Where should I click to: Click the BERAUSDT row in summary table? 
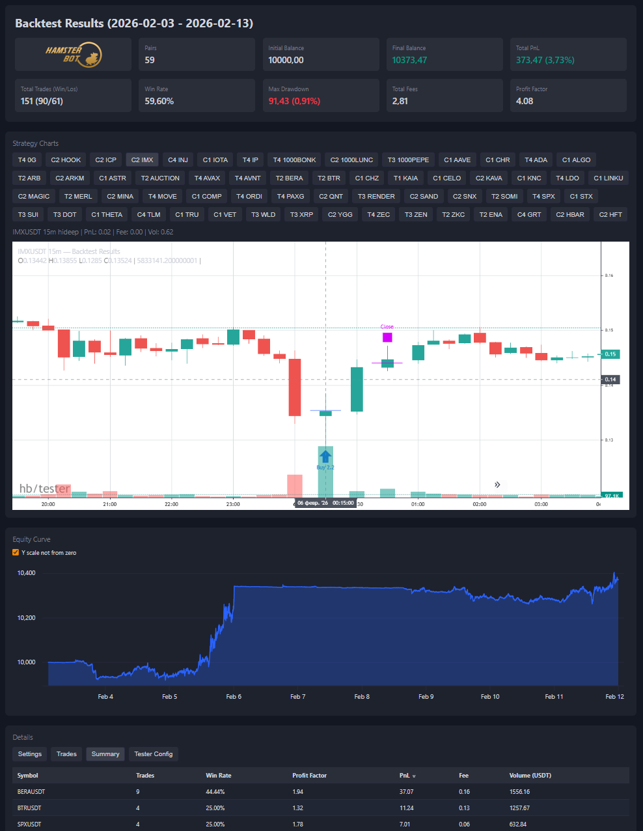[x=31, y=792]
